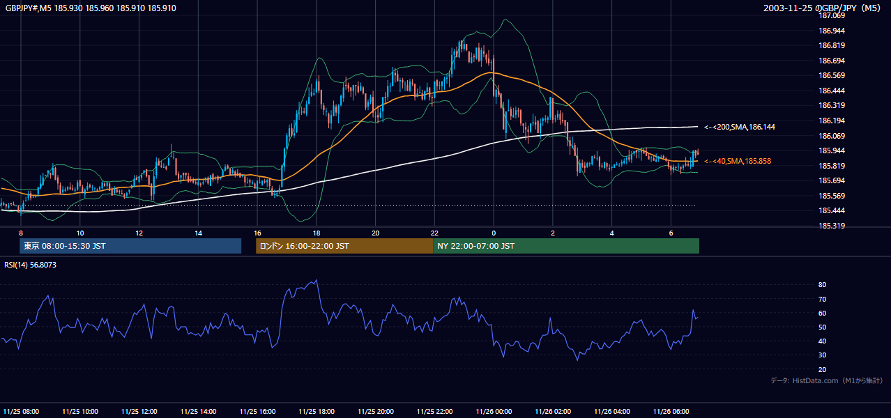Click date label 11/26 00:00
The width and height of the screenshot is (891, 418).
pyautogui.click(x=494, y=411)
